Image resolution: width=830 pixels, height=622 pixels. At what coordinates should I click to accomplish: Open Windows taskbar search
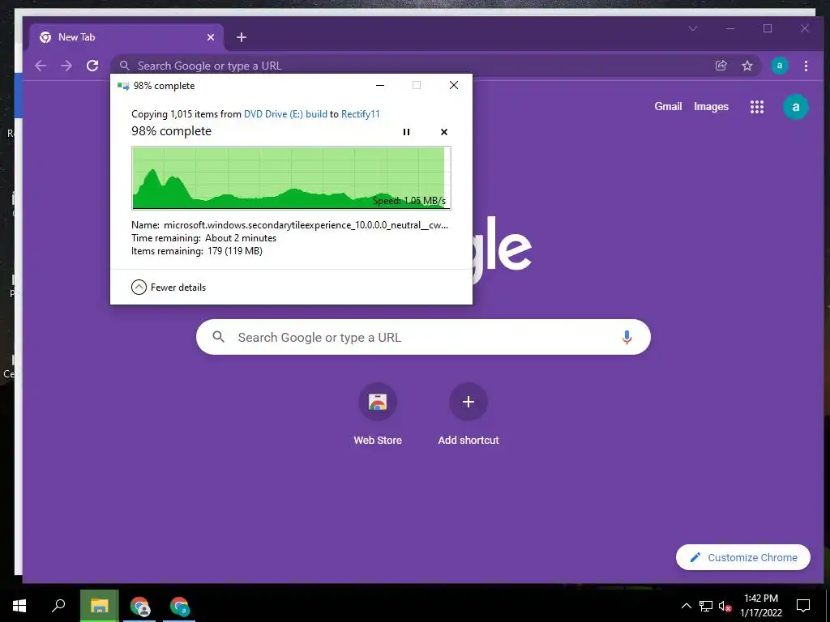coord(58,606)
